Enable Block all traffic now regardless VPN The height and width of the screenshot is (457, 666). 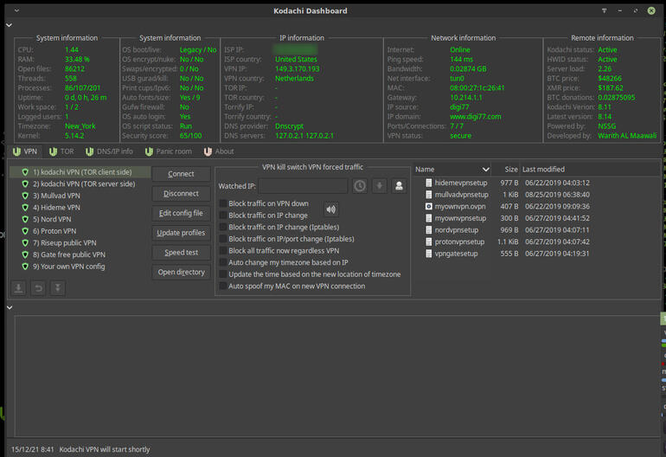223,251
